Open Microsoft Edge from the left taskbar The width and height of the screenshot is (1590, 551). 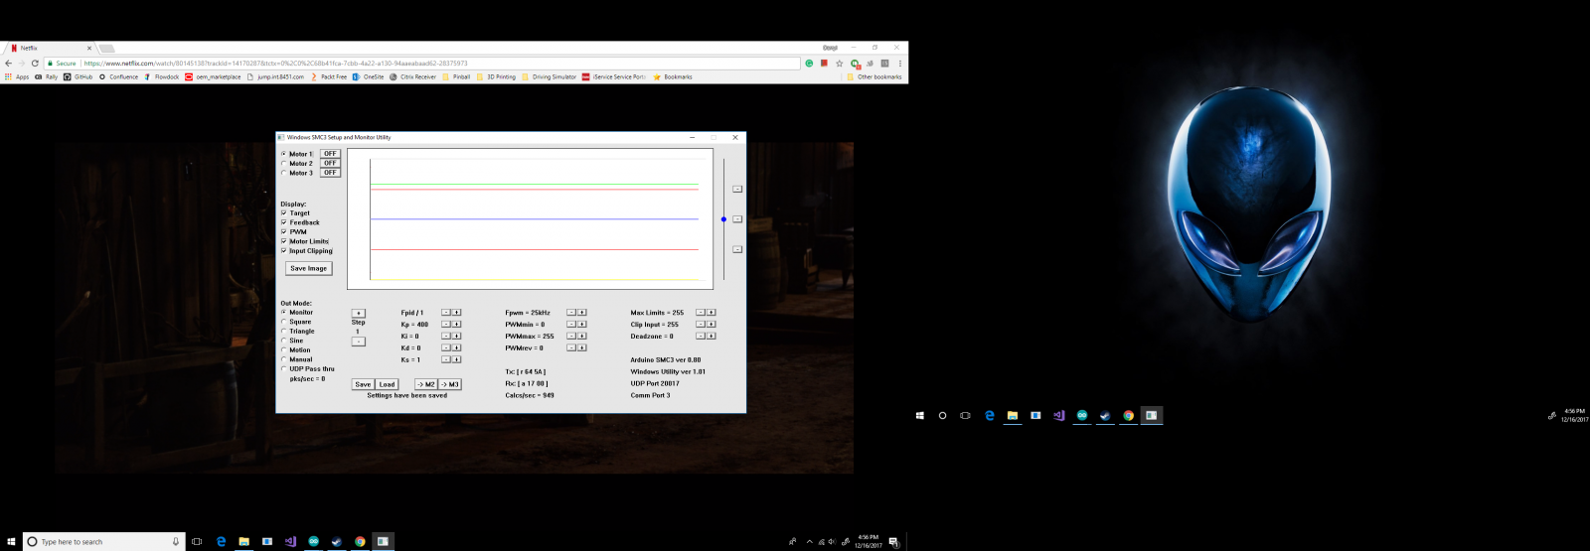[221, 542]
